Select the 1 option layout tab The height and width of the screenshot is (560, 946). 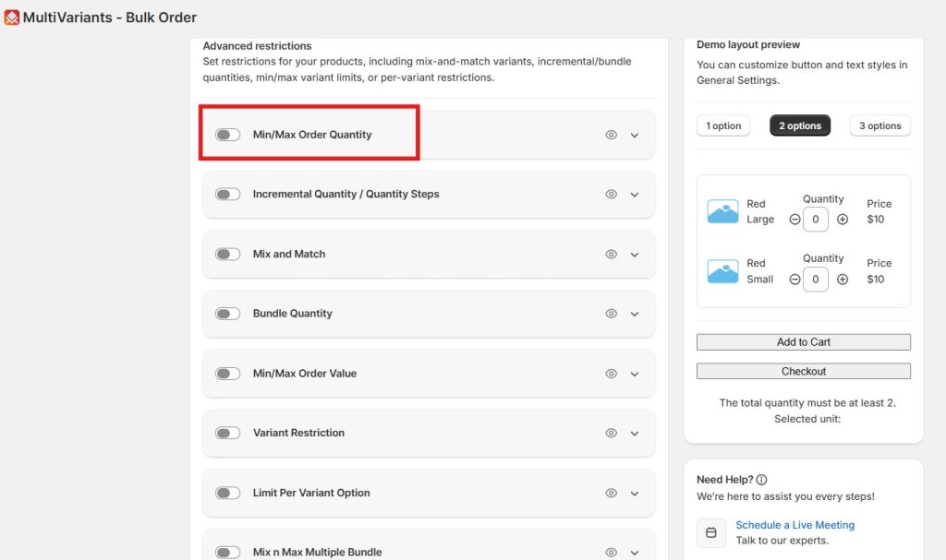click(723, 125)
